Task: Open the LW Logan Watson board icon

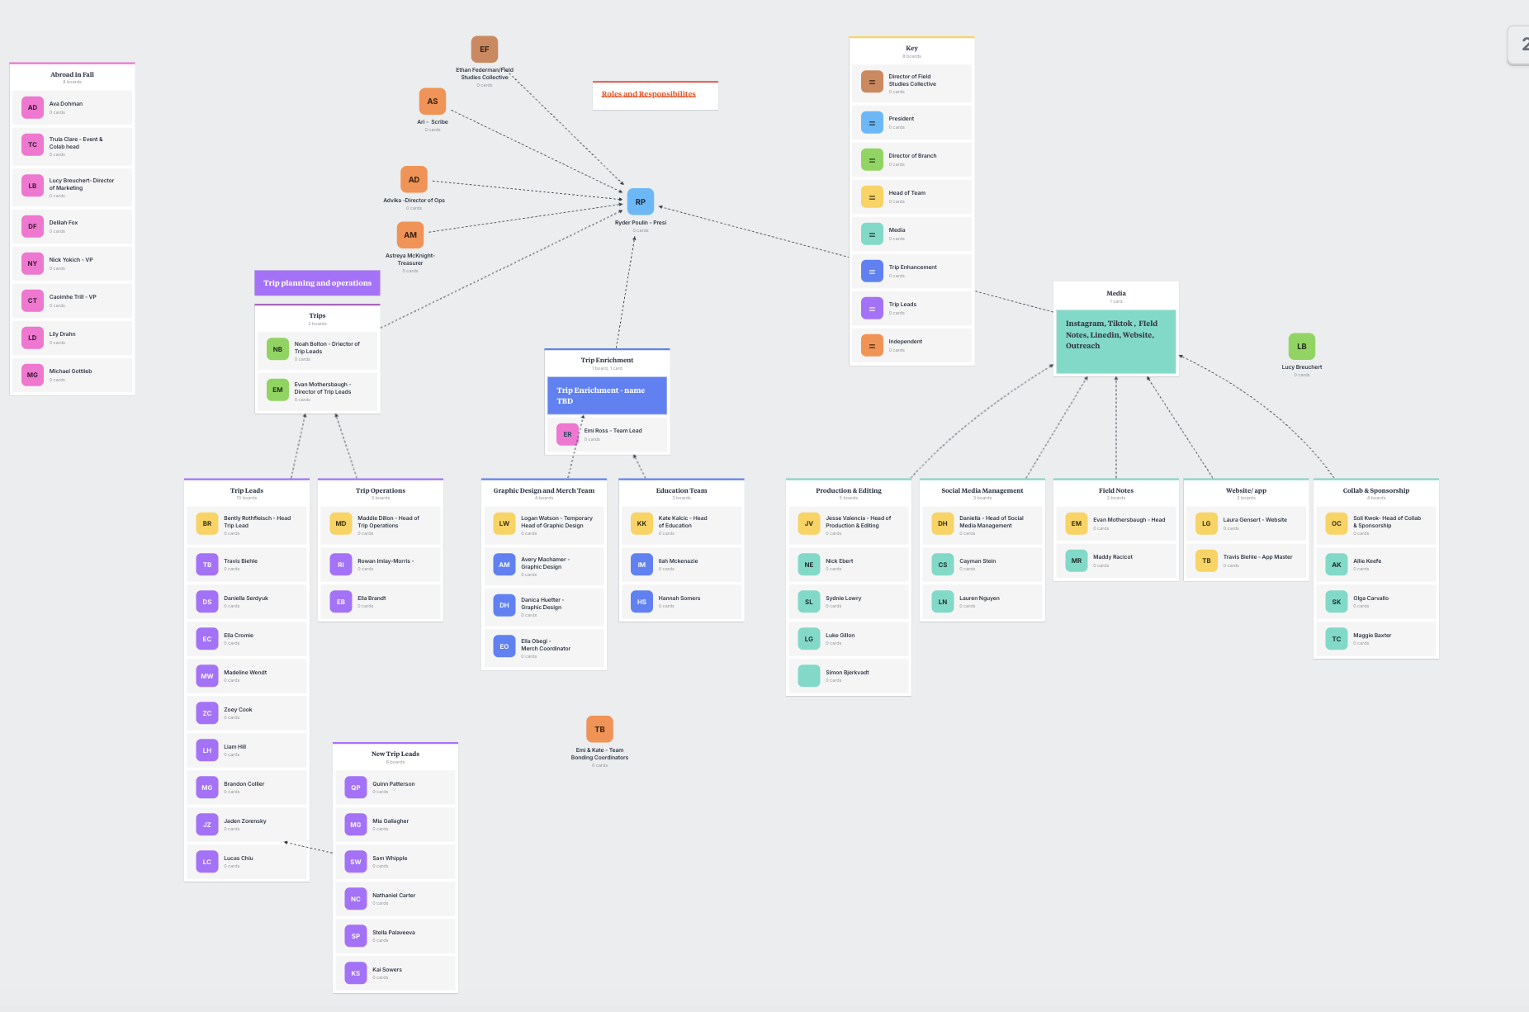Action: 504,523
